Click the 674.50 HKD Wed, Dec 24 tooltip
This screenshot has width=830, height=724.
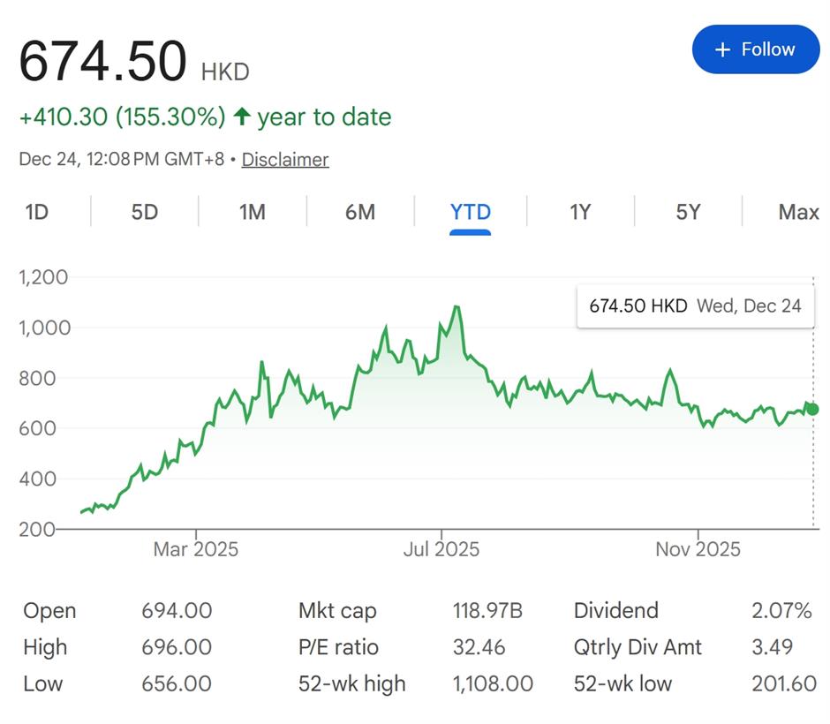[x=695, y=306]
